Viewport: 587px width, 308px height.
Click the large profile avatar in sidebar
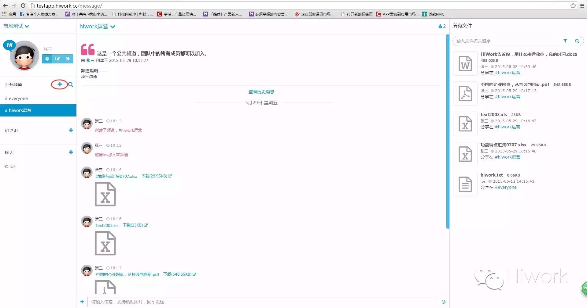(24, 56)
